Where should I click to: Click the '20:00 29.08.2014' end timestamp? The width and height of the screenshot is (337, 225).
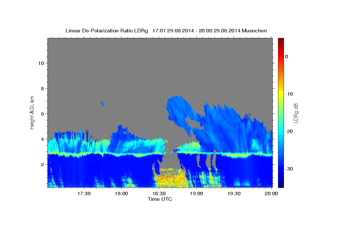(220, 31)
